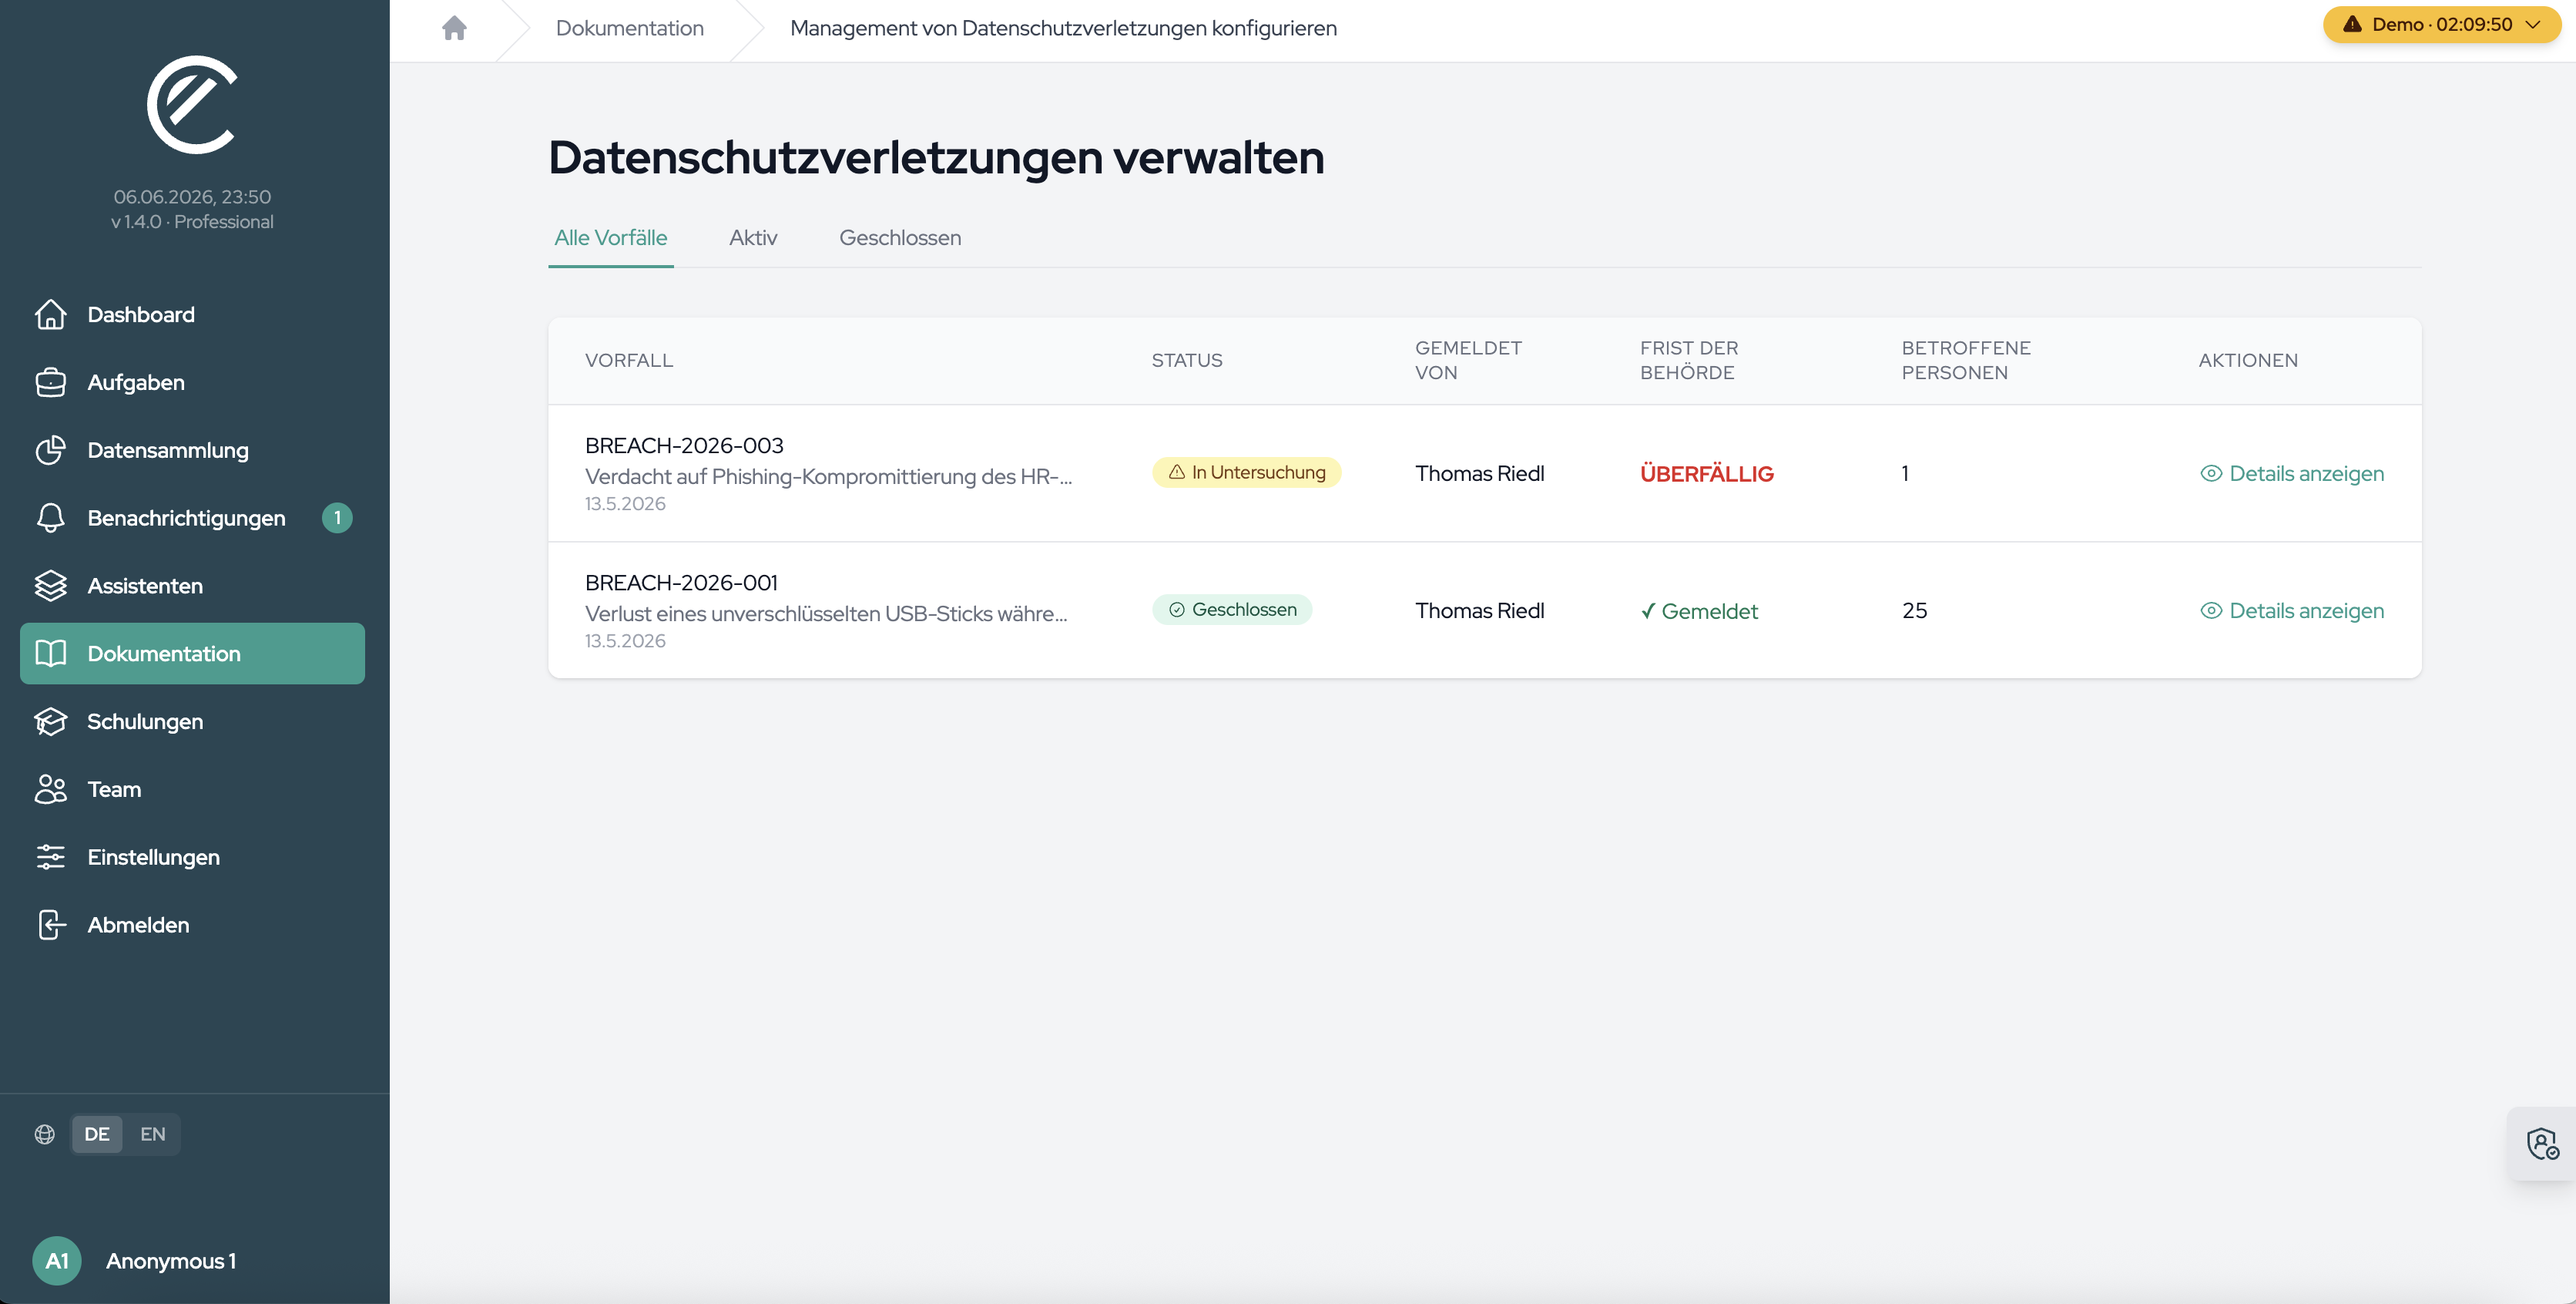This screenshot has height=1304, width=2576.
Task: Open Aufgaben in the sidebar
Action: coord(192,382)
